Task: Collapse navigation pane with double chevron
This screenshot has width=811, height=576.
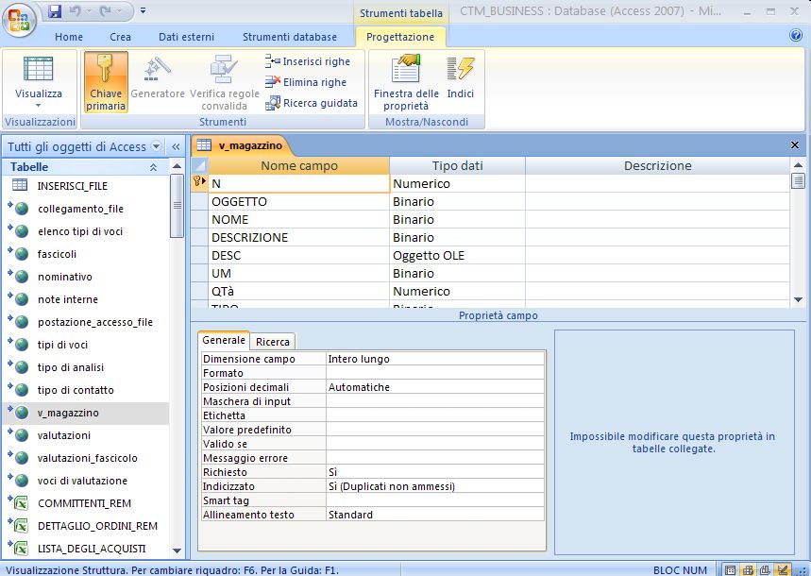Action: point(176,146)
